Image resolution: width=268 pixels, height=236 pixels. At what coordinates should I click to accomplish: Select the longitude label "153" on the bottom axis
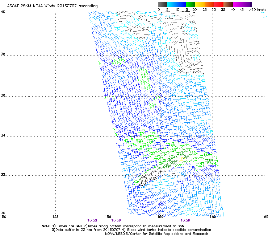pos(55,217)
